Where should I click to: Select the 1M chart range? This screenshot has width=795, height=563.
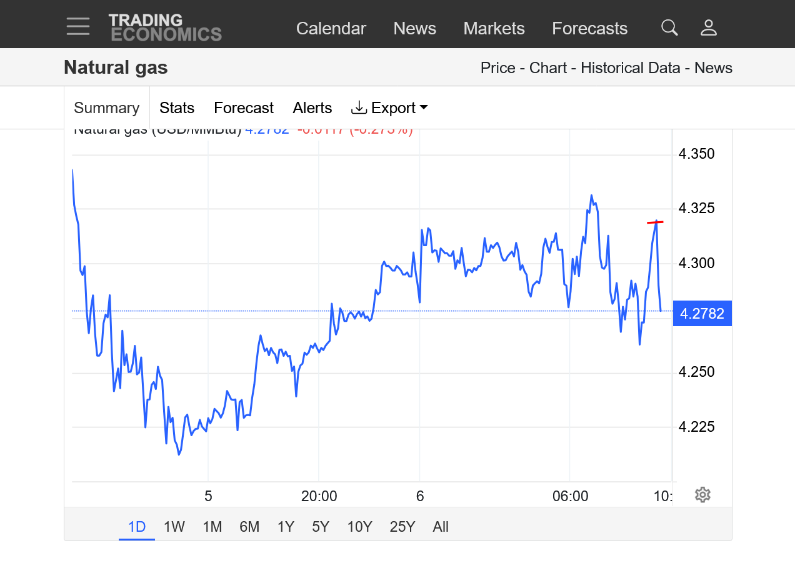[212, 527]
